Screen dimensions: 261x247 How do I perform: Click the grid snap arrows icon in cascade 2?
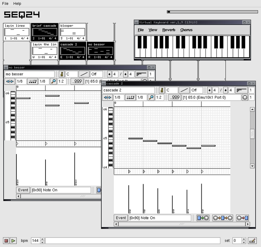[107, 97]
